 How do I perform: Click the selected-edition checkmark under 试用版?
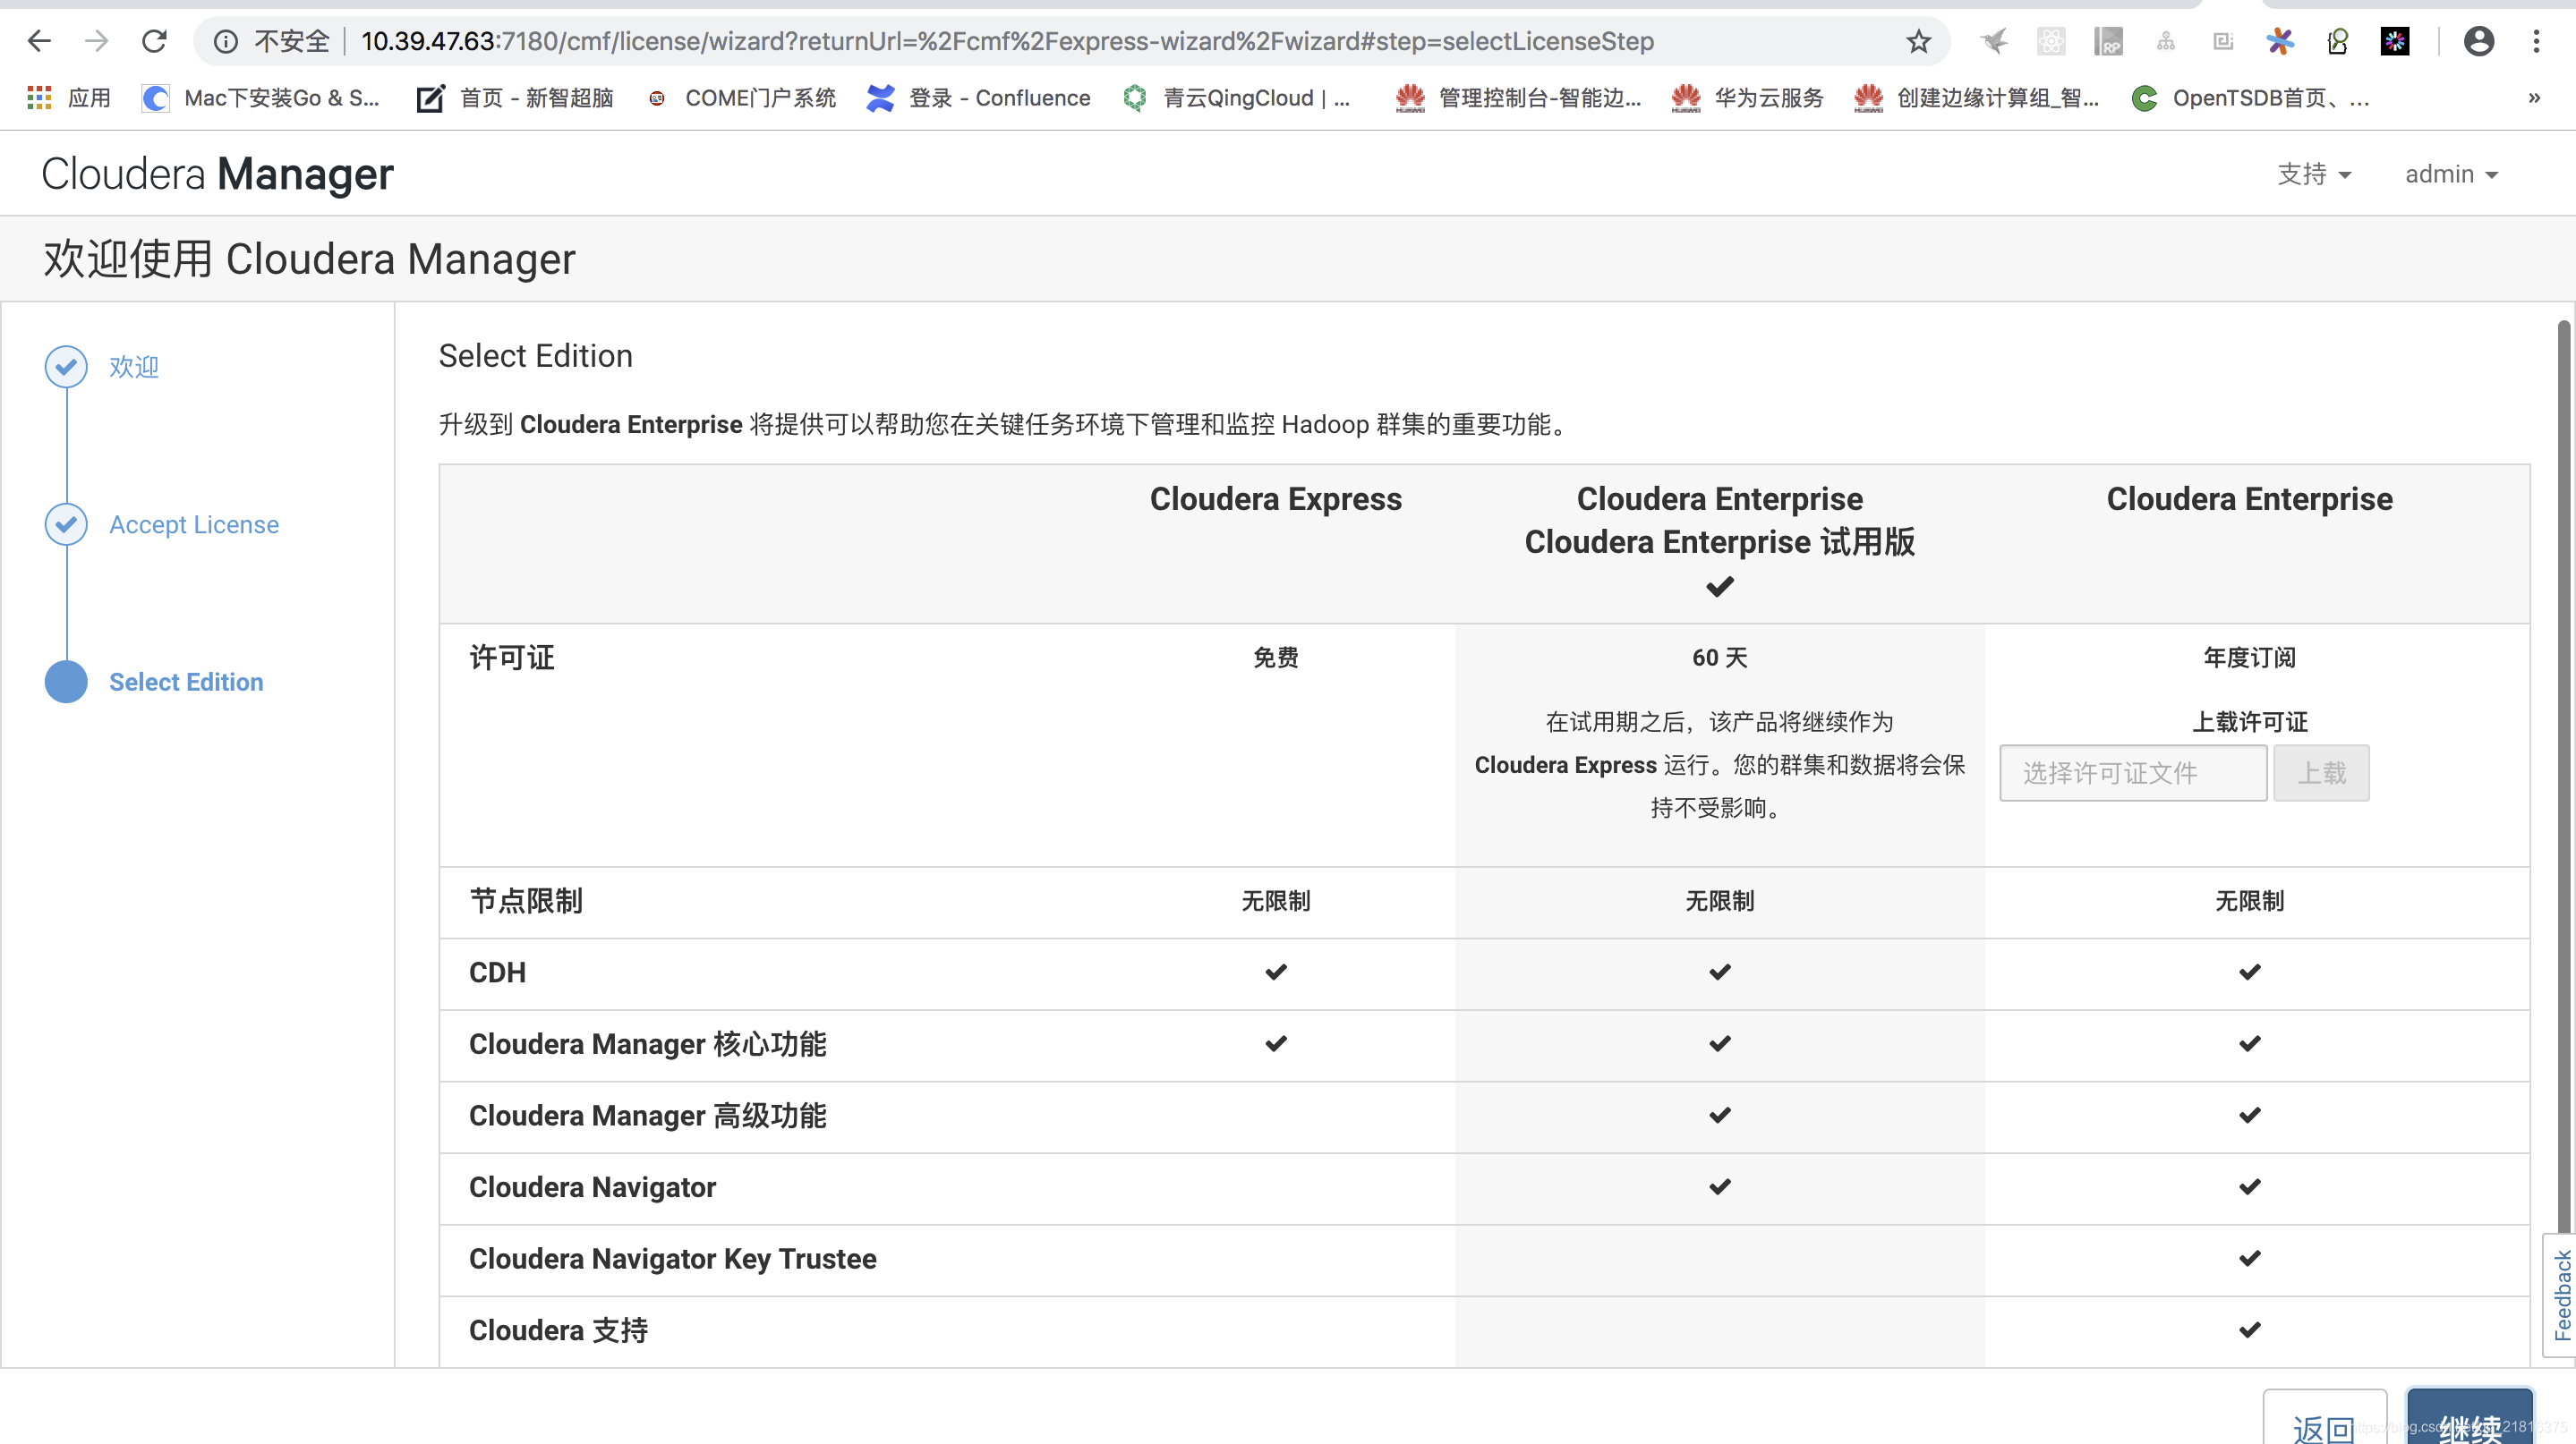pos(1720,587)
